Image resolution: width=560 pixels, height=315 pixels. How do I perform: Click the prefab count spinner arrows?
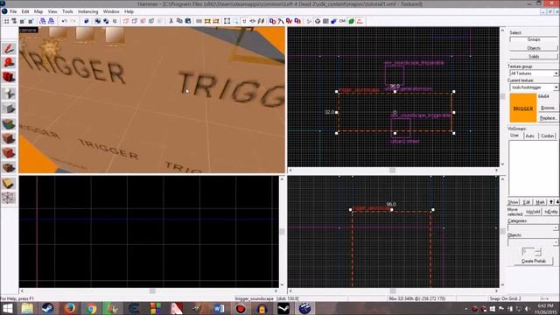pos(538,251)
